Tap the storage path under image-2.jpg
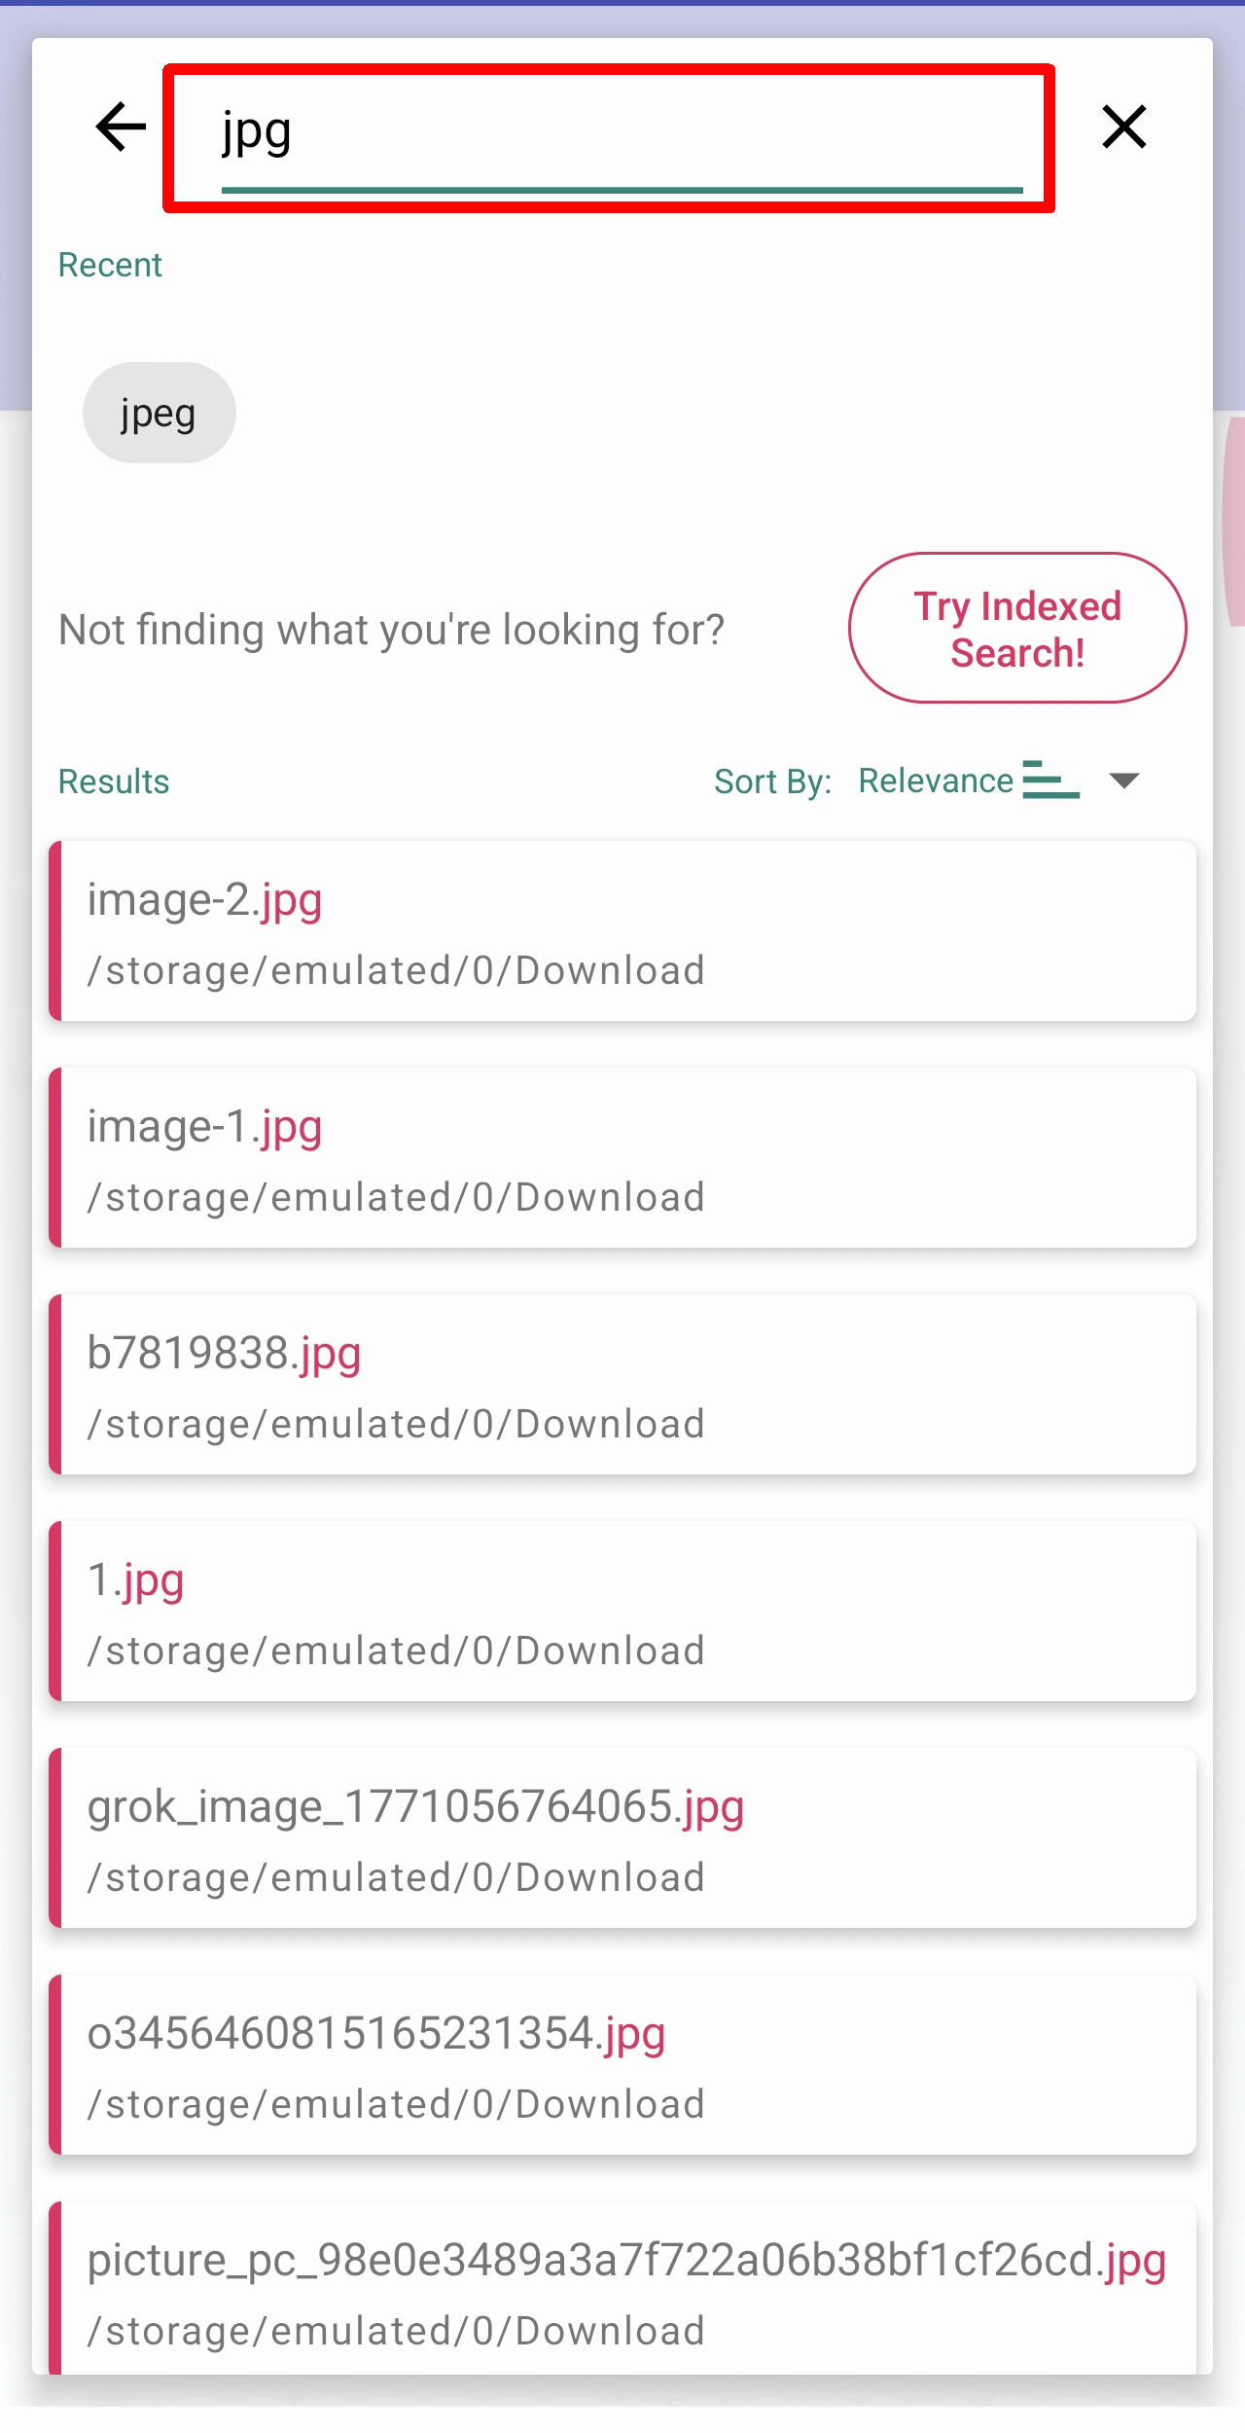The image size is (1245, 2433). coord(396,971)
